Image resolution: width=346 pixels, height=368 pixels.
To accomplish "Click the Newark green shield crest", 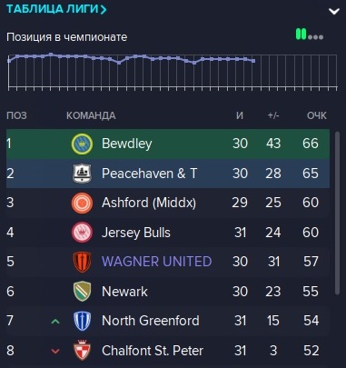I will [82, 292].
